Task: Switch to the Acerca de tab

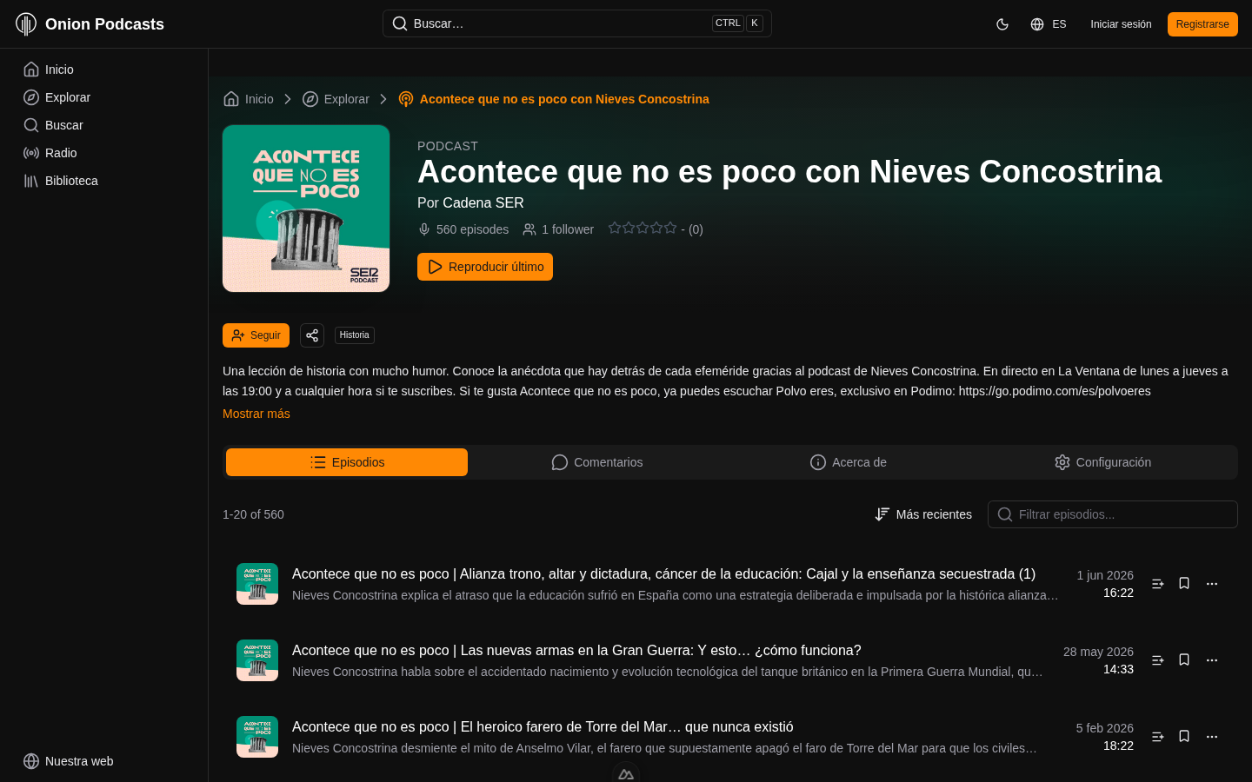Action: point(848,462)
